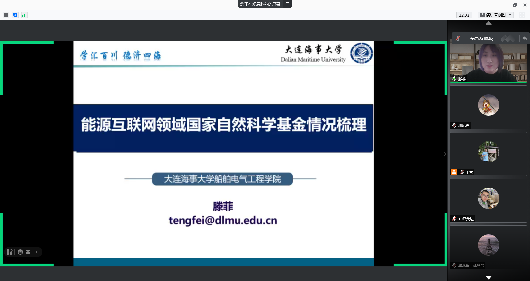Image resolution: width=530 pixels, height=281 pixels.
Task: Collapse the floating toolbar with left chevron
Action: [37, 252]
